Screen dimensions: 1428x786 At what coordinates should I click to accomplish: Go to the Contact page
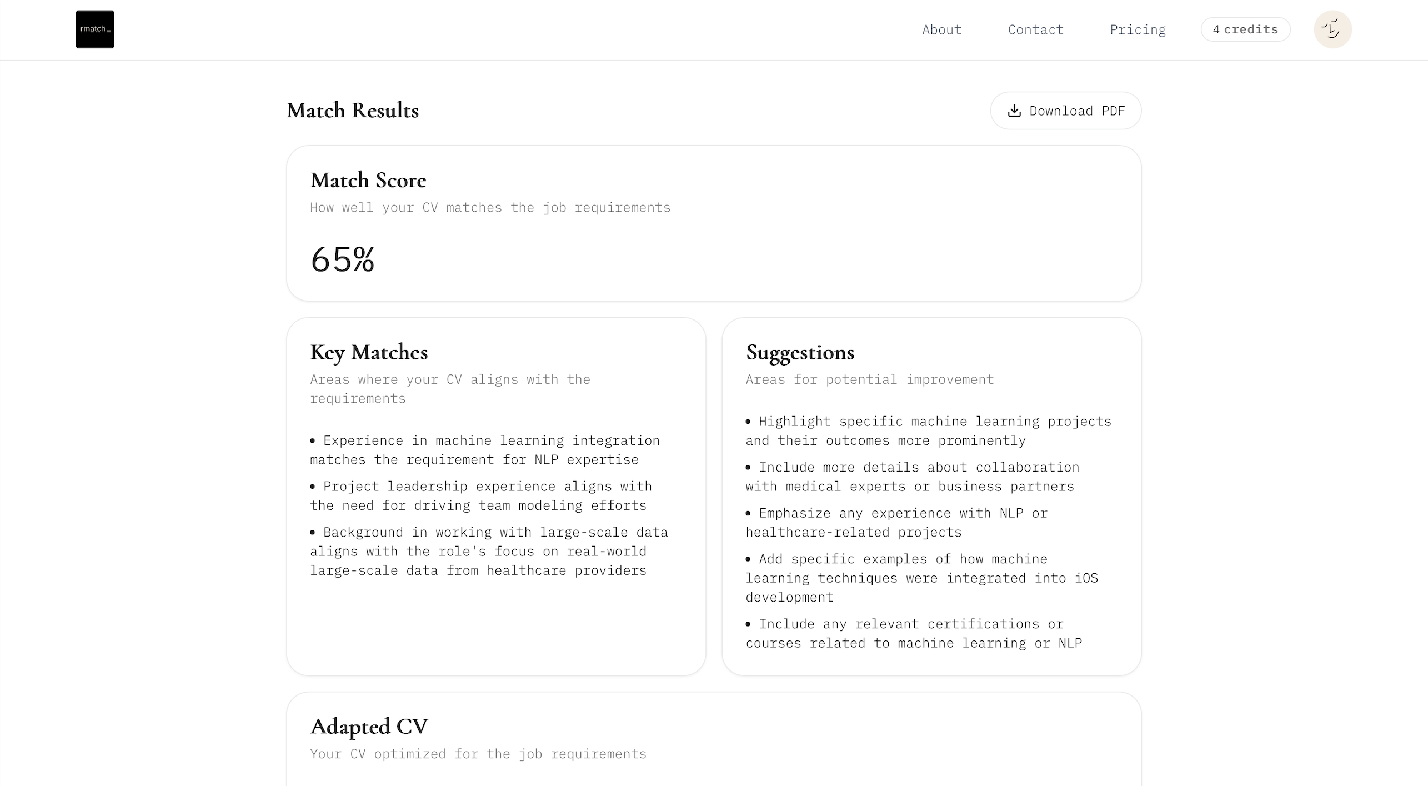click(1035, 29)
